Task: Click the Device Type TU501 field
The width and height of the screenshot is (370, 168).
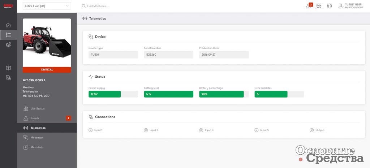Action: 113,55
